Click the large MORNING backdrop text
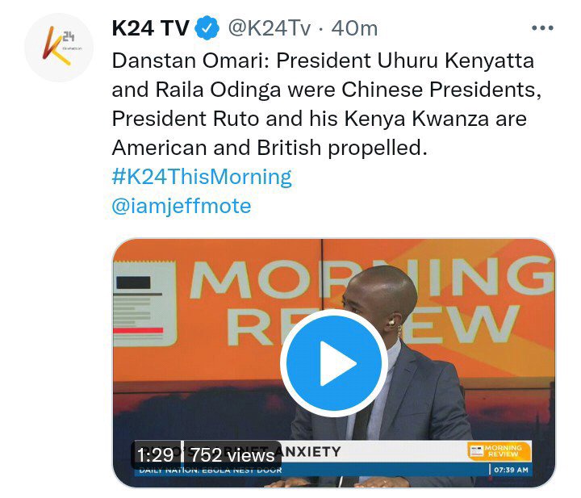The image size is (581, 498). 372,280
